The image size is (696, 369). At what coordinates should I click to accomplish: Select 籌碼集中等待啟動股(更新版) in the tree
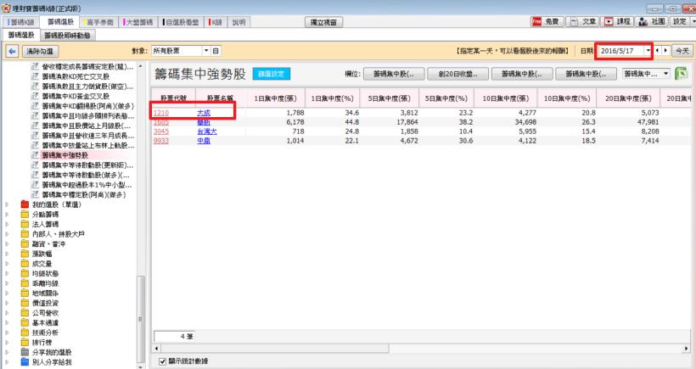click(x=83, y=164)
